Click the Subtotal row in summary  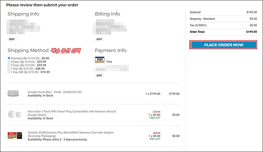tap(223, 12)
